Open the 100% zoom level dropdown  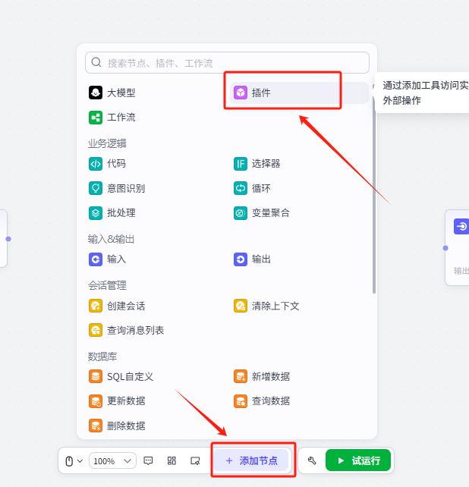pyautogui.click(x=112, y=460)
